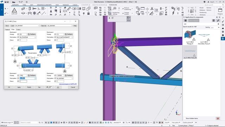Click the list view icon in Applications panel
This screenshot has height=127, width=225.
click(213, 20)
